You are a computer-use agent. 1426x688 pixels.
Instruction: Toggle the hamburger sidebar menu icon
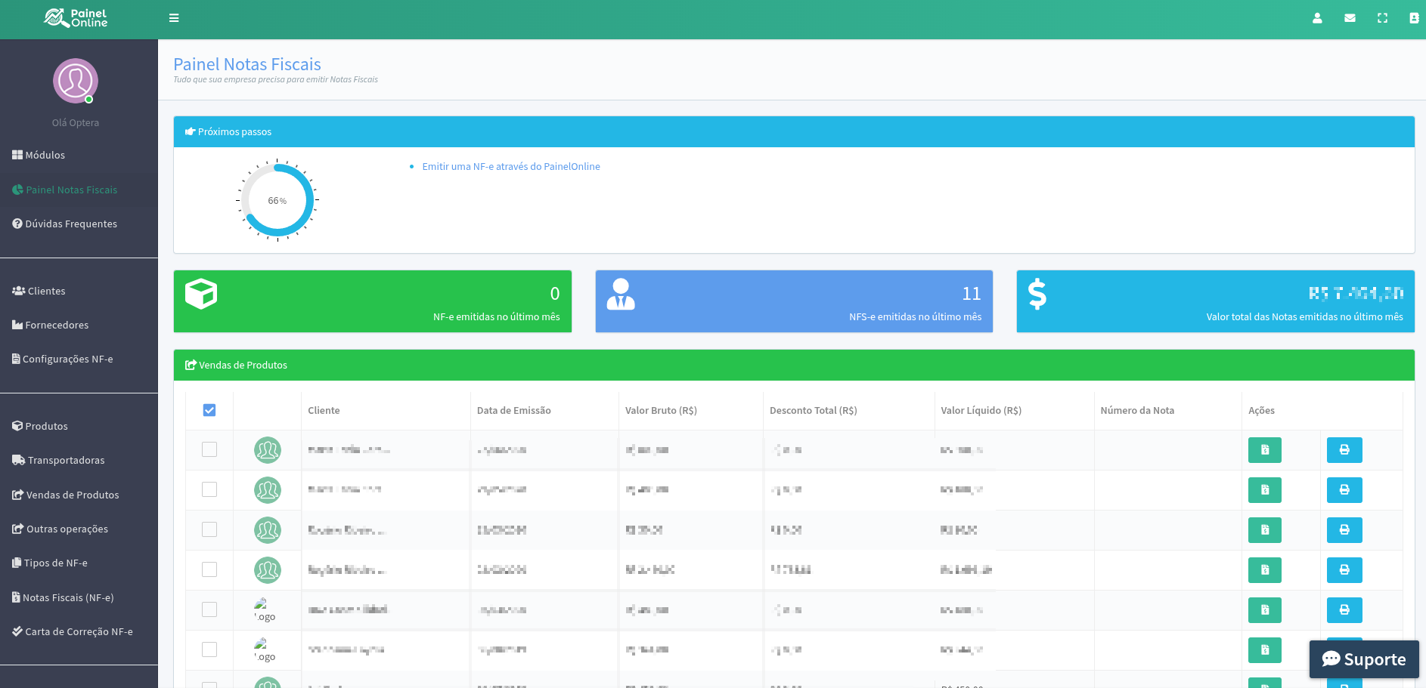174,18
